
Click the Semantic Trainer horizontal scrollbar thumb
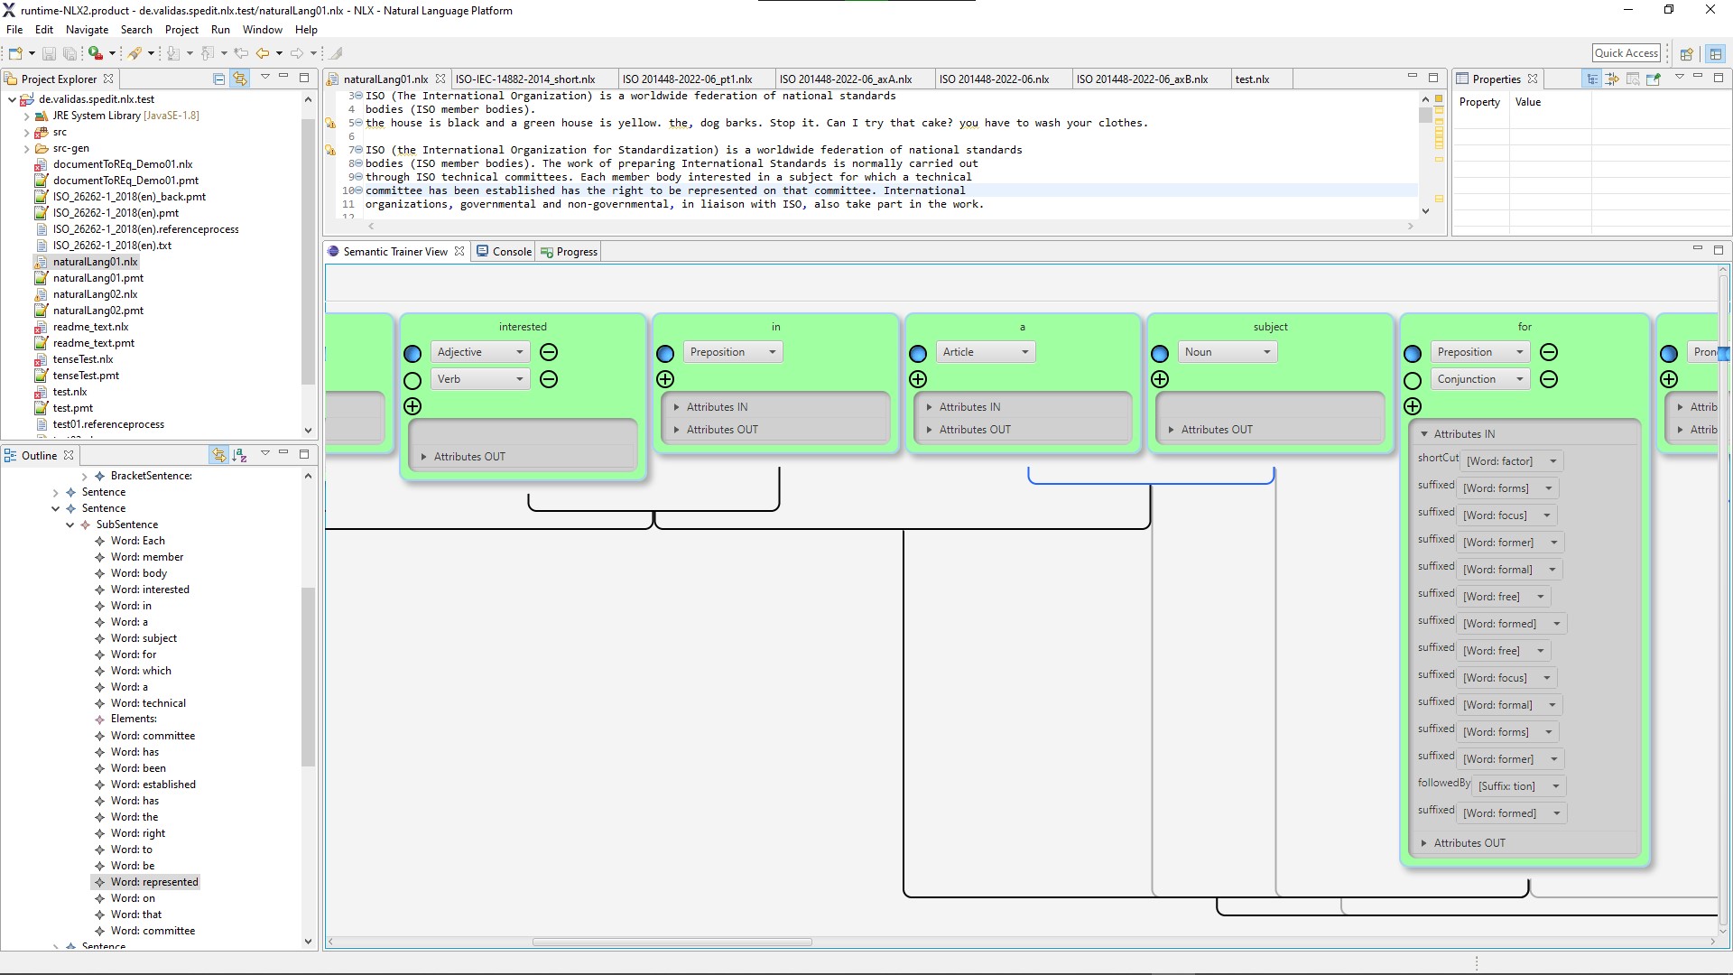[x=672, y=942]
